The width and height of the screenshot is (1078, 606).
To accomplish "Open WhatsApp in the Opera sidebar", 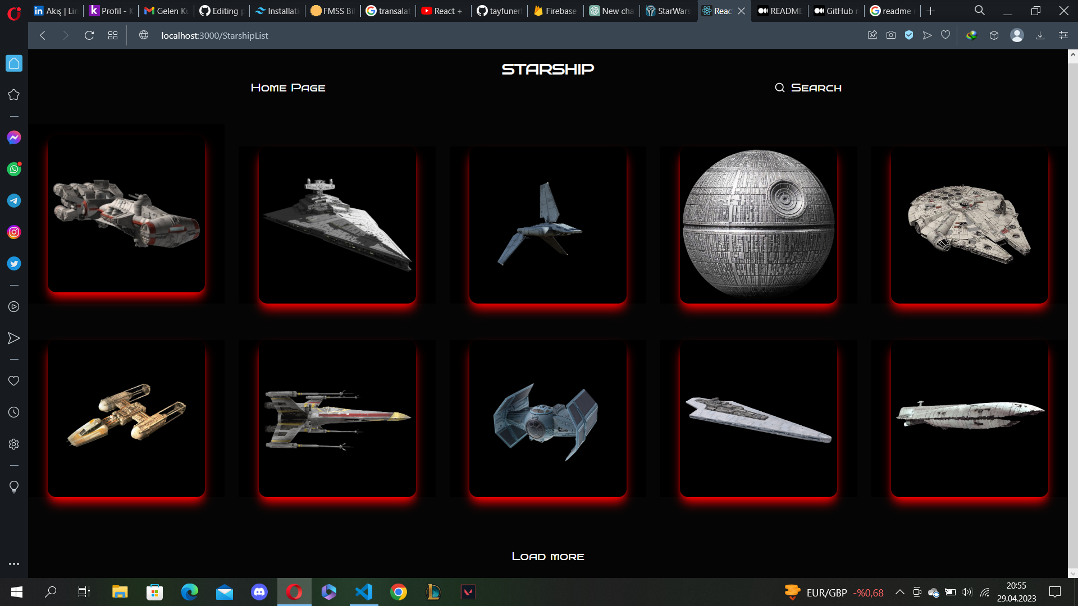I will pos(14,169).
